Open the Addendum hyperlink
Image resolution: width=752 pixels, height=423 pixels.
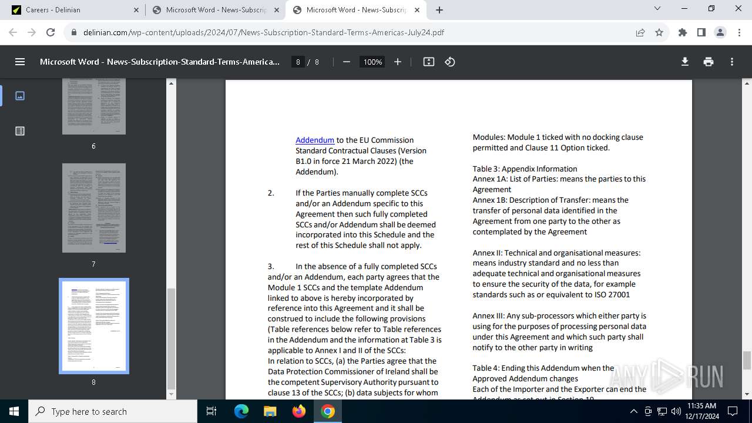pos(315,140)
